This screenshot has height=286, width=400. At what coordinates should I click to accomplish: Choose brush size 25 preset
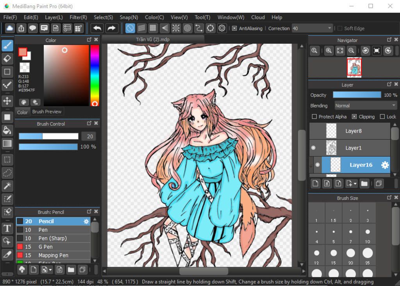(x=368, y=256)
